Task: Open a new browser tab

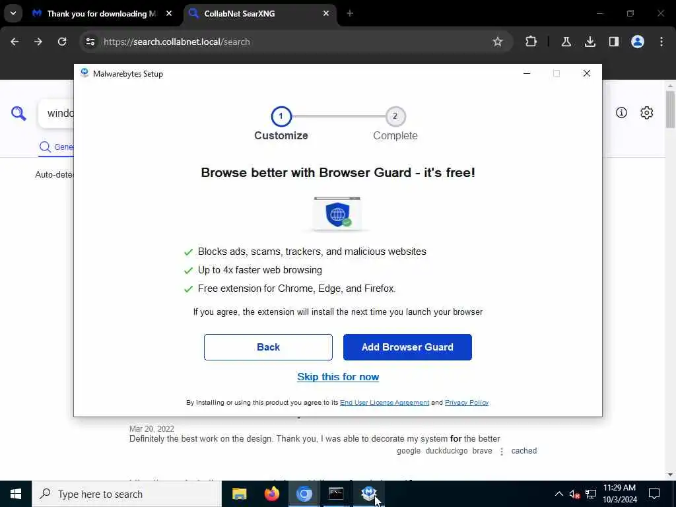Action: click(350, 14)
